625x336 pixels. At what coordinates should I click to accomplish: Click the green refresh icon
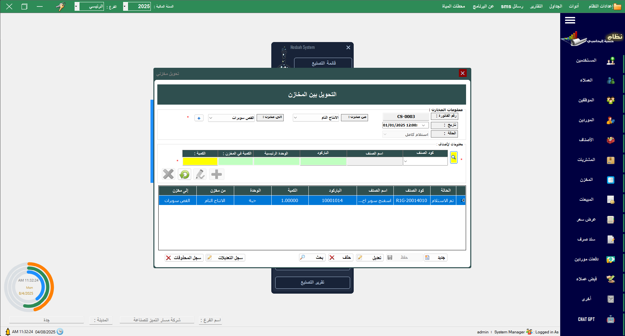(184, 174)
